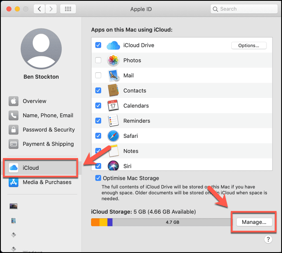Select Overview in the sidebar
The image size is (282, 253).
point(34,101)
